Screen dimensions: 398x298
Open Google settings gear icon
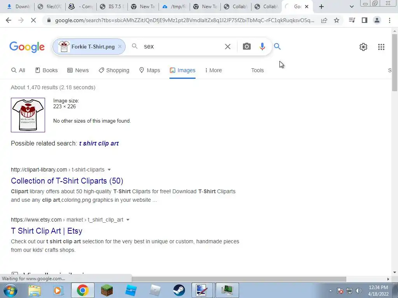[x=363, y=47]
